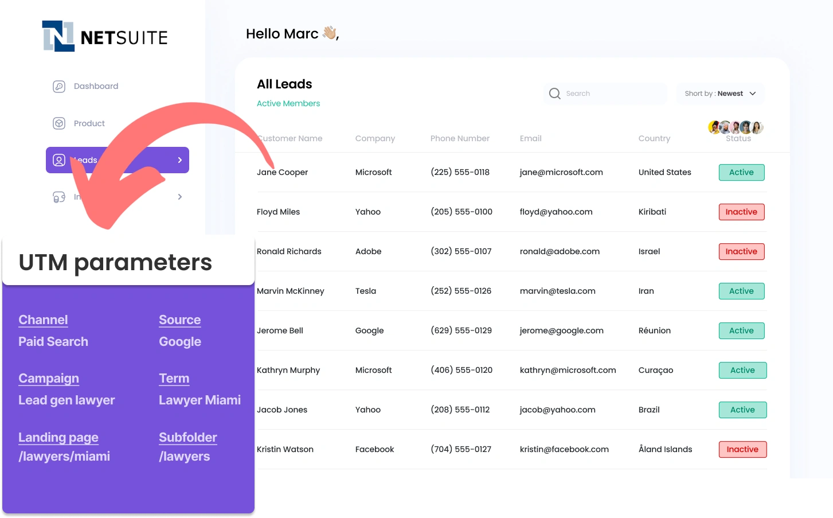Click the Campaign UTM parameter link

tap(49, 379)
